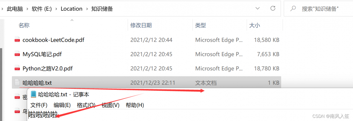Select the 哈哈哈哈.txt text file icon
353x121 pixels.
tap(17, 82)
